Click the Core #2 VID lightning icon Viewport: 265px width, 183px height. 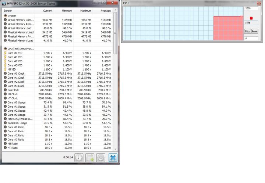click(x=5, y=61)
